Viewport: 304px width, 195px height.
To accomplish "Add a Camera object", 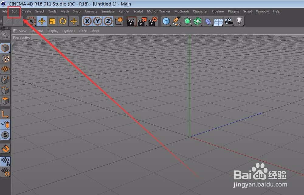I will coord(229,21).
